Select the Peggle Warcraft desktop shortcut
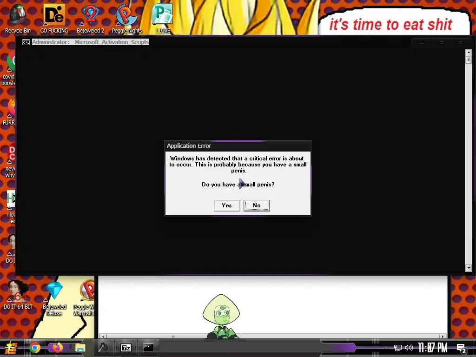This screenshot has height=357, width=476. click(85, 298)
